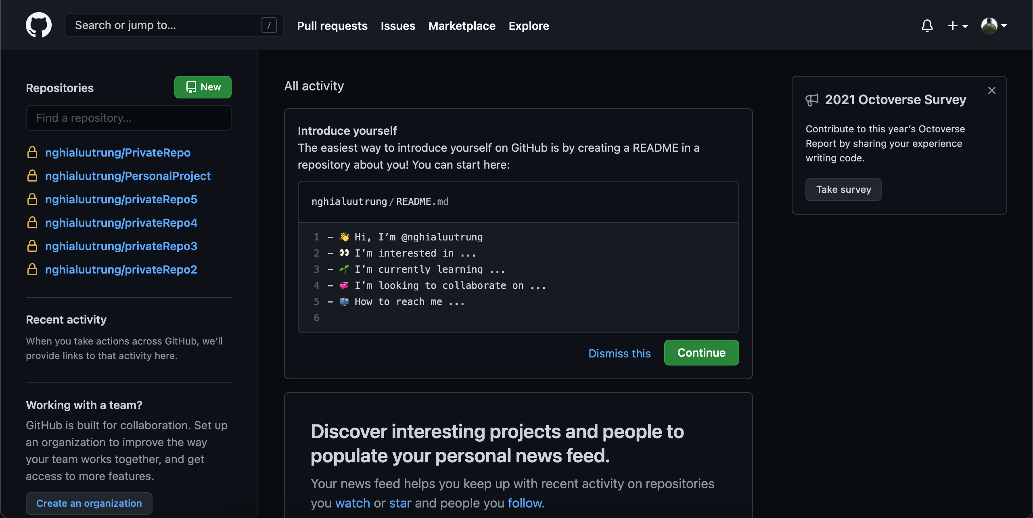This screenshot has width=1033, height=518.
Task: Click Continue on the Introduce yourself card
Action: [701, 352]
